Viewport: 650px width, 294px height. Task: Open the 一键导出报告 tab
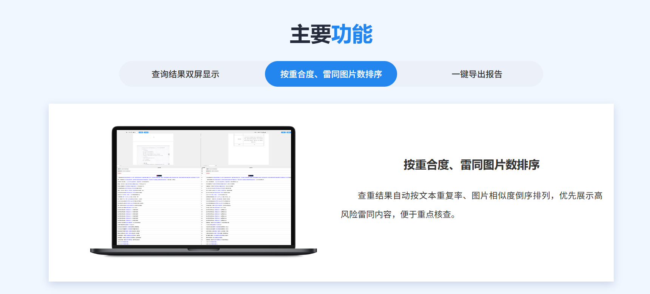coord(477,74)
